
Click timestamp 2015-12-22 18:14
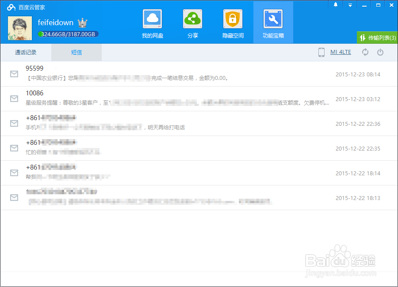[x=358, y=173]
